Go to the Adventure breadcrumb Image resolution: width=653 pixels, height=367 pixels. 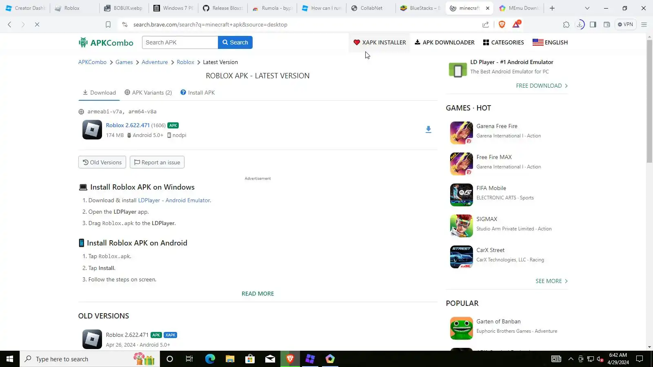(155, 62)
